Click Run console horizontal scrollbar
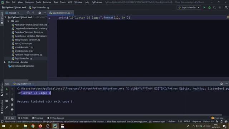Screen dimensions: 229x129 tap(120, 115)
